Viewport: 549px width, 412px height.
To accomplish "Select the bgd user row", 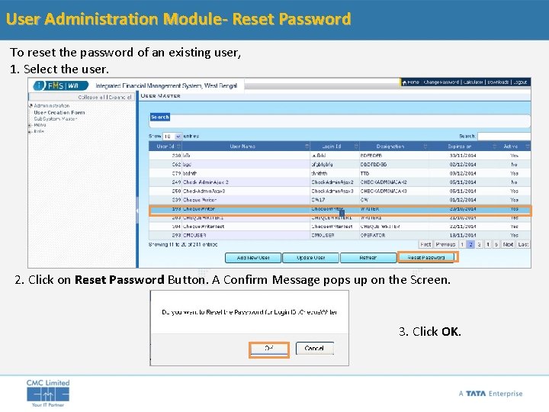I will point(339,164).
